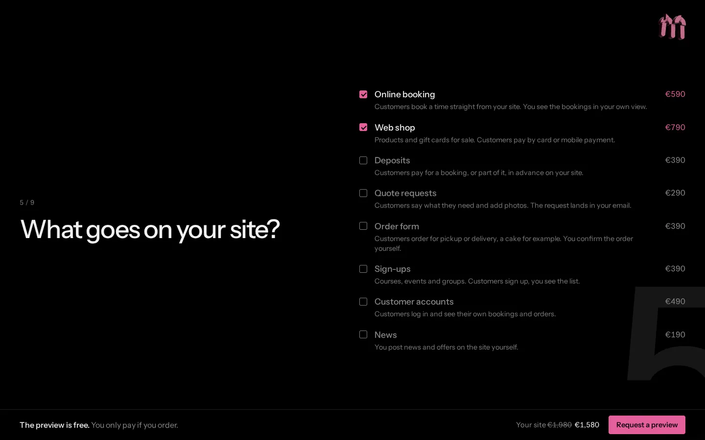Click the Sign-ups option title
The image size is (705, 440).
pos(393,269)
